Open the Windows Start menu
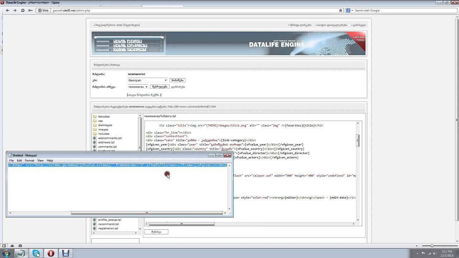The width and height of the screenshot is (459, 258). coord(6,253)
